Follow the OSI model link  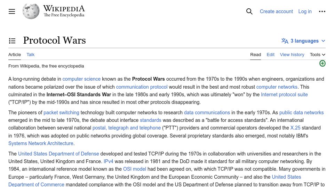point(134,169)
